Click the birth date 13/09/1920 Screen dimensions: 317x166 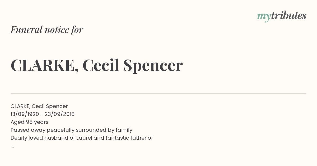(25, 114)
